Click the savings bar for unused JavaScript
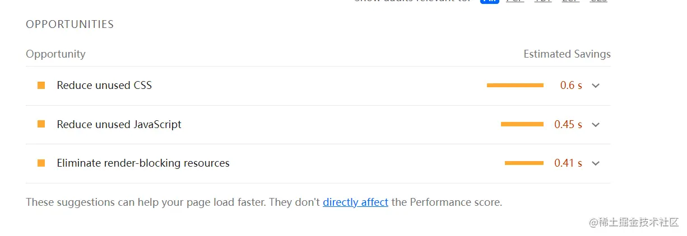The height and width of the screenshot is (236, 687). pos(522,124)
